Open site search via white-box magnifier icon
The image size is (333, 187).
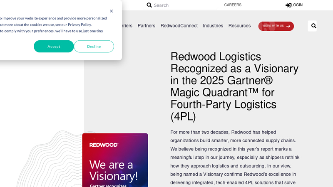tap(313, 26)
